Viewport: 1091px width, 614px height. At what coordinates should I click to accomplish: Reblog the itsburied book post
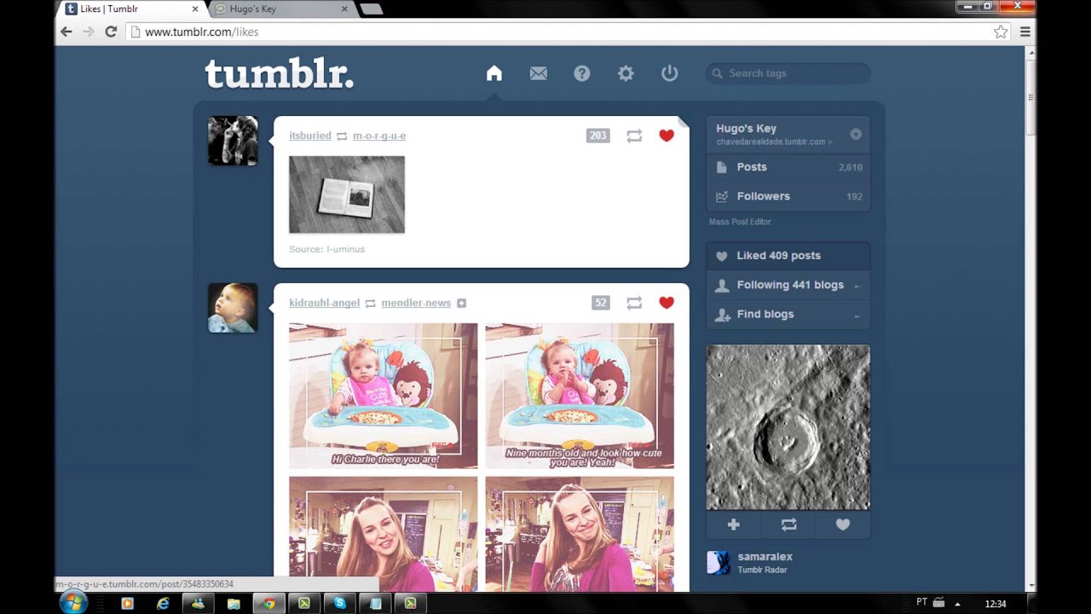click(x=634, y=136)
